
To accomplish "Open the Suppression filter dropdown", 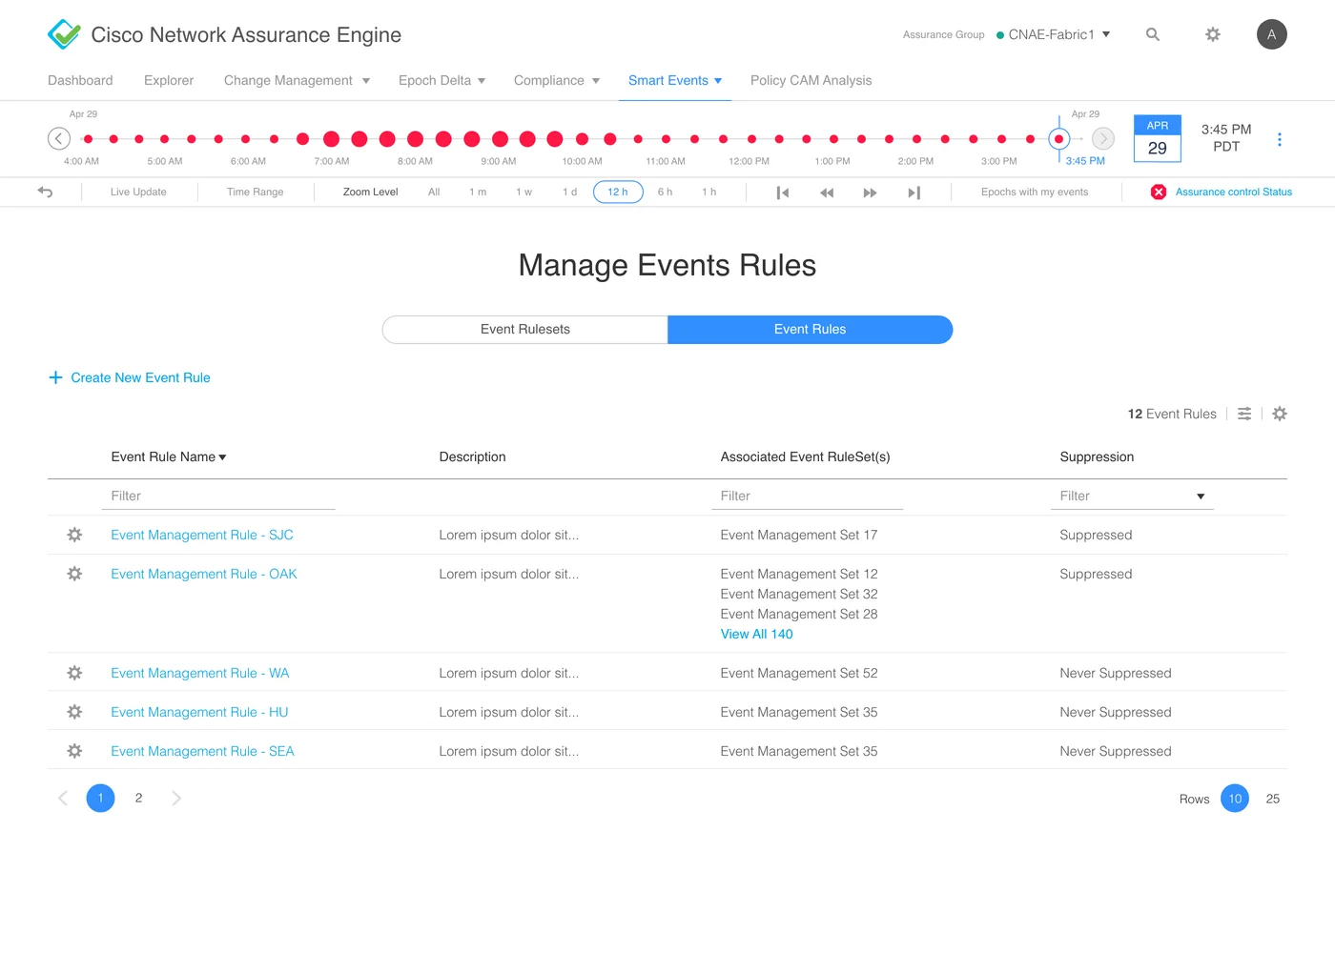I will (1132, 496).
